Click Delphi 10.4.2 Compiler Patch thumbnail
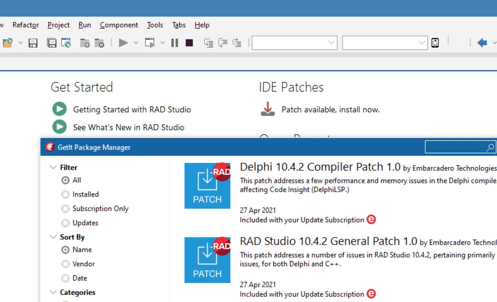 tap(207, 186)
